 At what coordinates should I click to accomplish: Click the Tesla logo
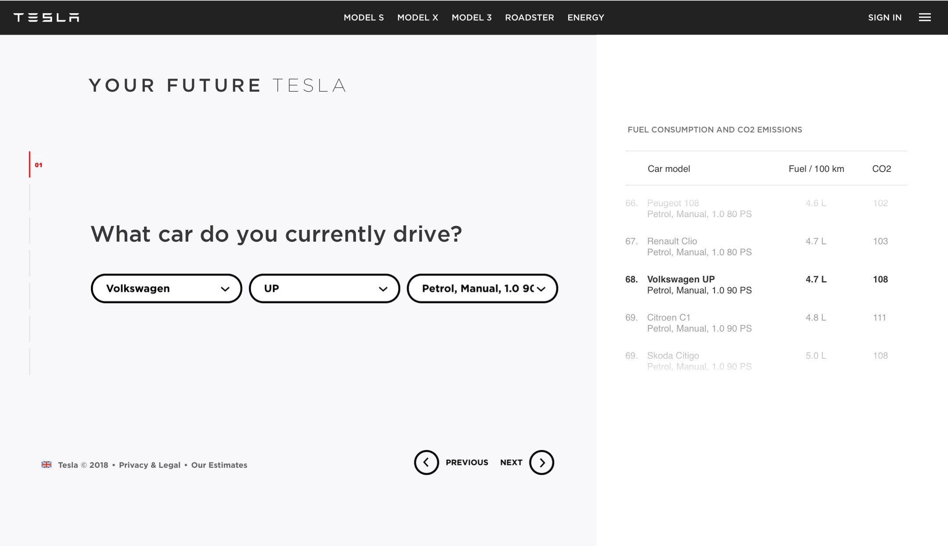pyautogui.click(x=46, y=18)
